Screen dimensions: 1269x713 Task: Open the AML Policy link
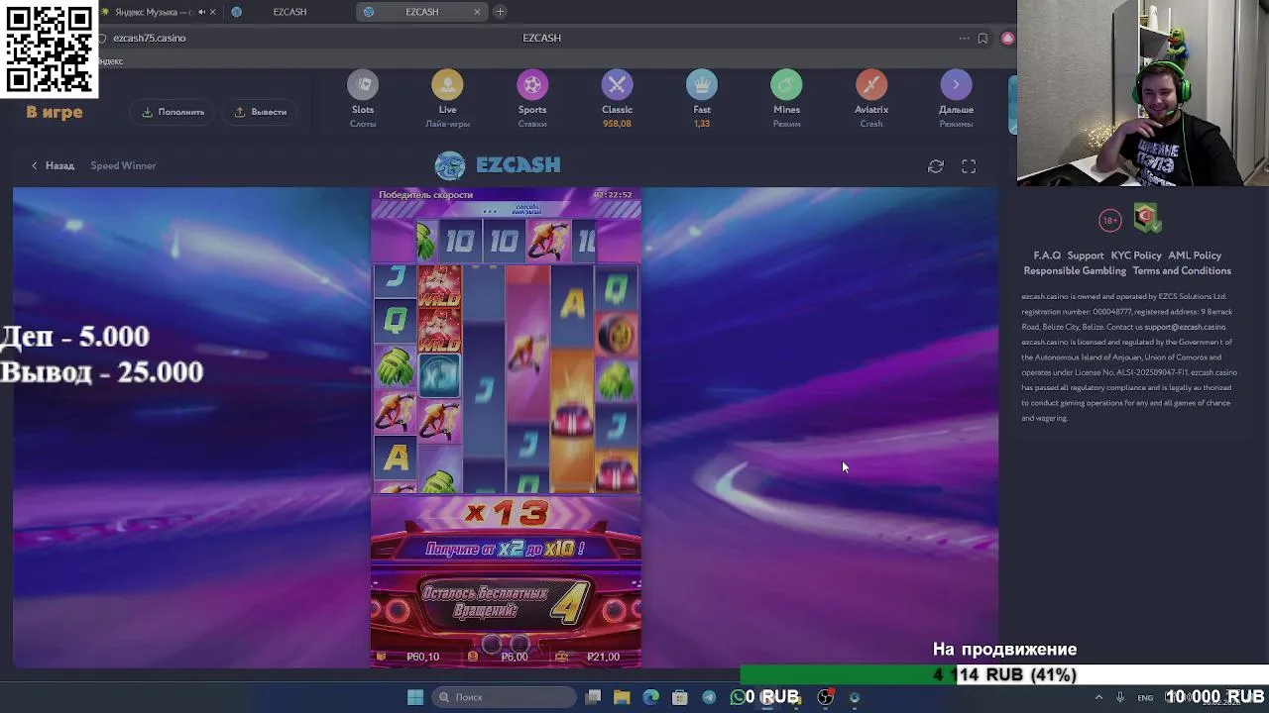point(1195,255)
